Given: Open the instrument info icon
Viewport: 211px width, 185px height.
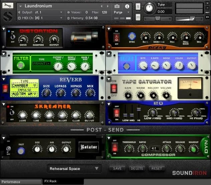Looking at the screenshot, I should click(127, 6).
